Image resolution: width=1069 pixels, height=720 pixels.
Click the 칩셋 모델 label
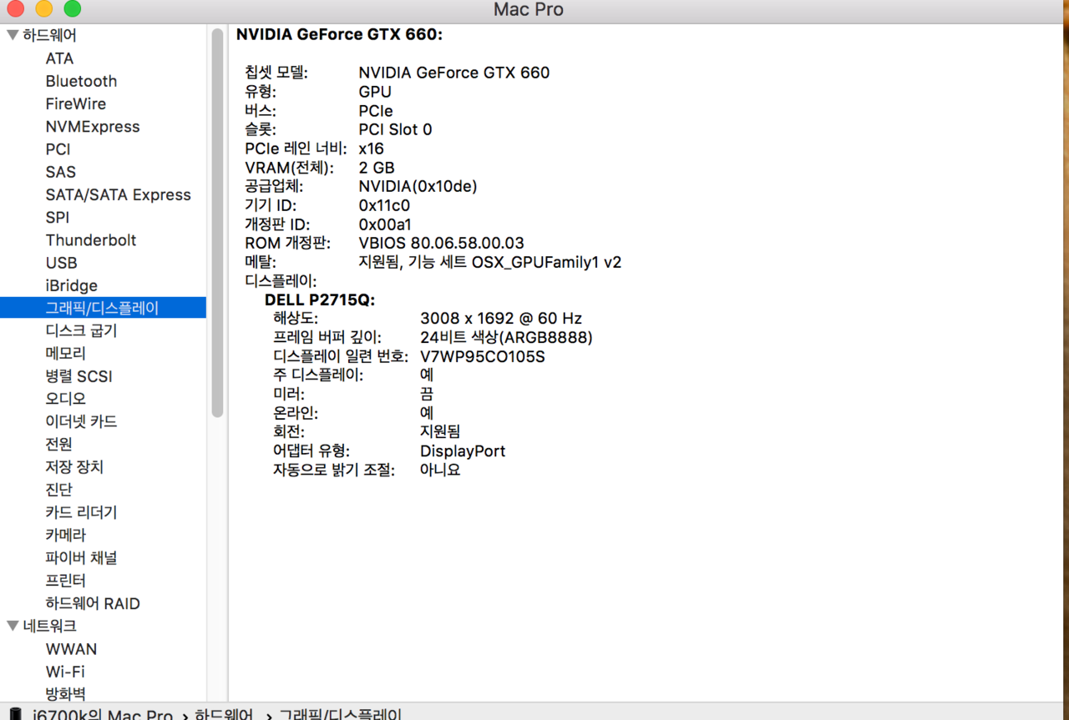coord(276,73)
